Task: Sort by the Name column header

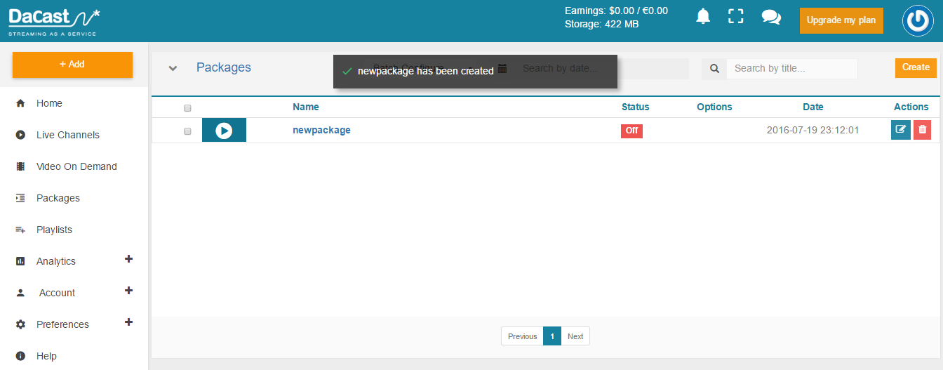Action: [x=306, y=107]
